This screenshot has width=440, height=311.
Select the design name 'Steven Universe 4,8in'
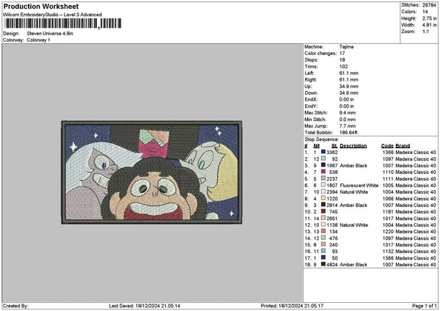50,34
